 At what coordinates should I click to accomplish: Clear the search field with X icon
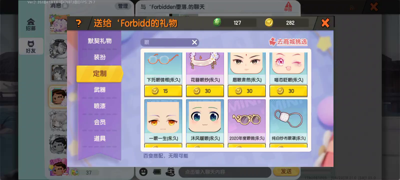(x=194, y=42)
